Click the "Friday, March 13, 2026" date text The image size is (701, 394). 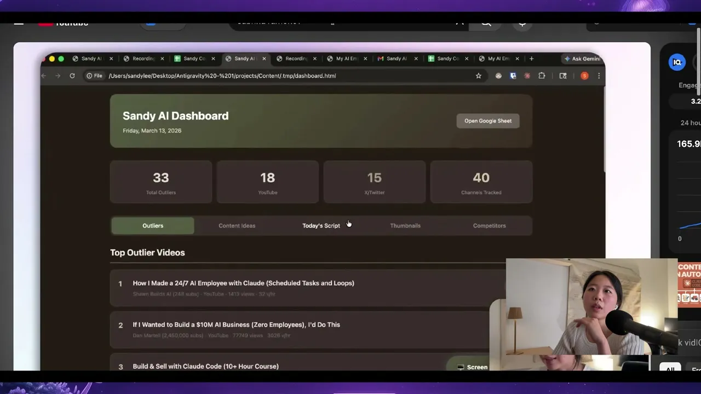point(152,130)
